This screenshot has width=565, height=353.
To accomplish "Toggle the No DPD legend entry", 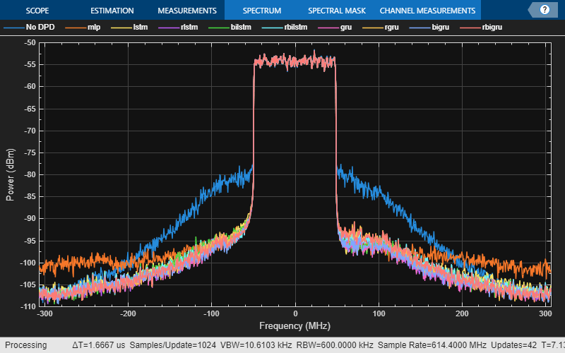I will 28,28.
